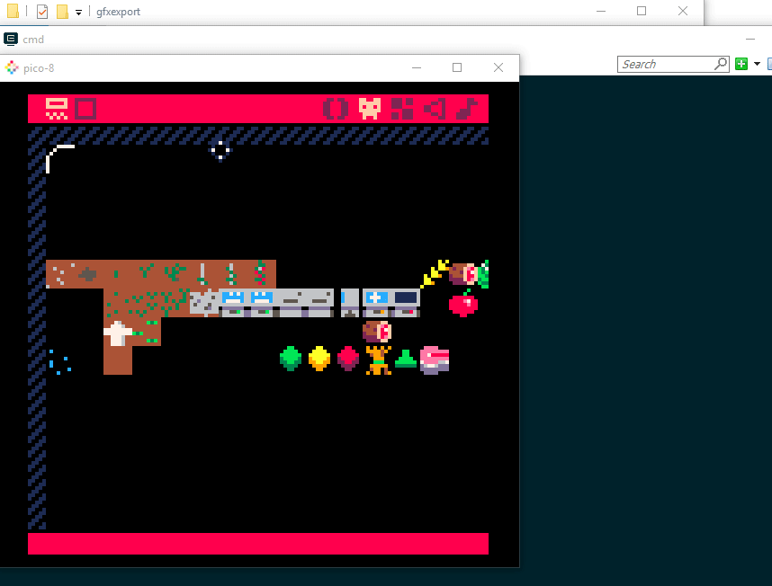The image size is (772, 586).
Task: Click the pico-8 window logo icon
Action: click(x=12, y=67)
